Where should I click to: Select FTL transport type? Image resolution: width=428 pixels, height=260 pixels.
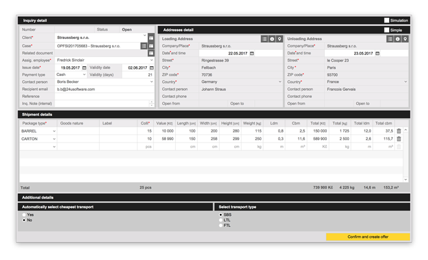(220, 226)
